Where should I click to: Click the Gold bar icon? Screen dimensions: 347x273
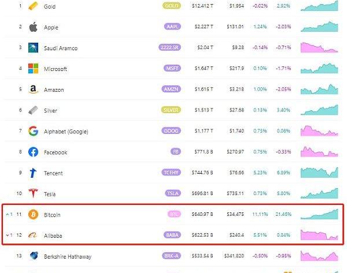pyautogui.click(x=33, y=6)
